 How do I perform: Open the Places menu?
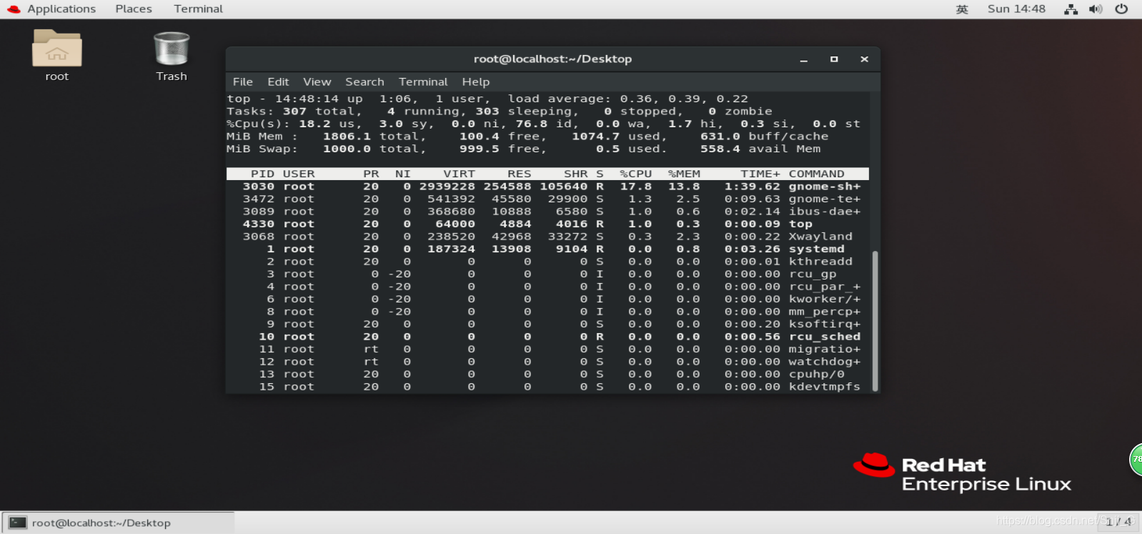point(134,9)
